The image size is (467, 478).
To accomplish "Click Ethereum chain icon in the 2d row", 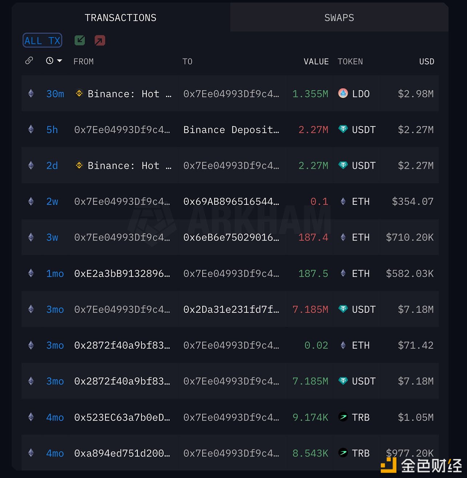I will [31, 165].
